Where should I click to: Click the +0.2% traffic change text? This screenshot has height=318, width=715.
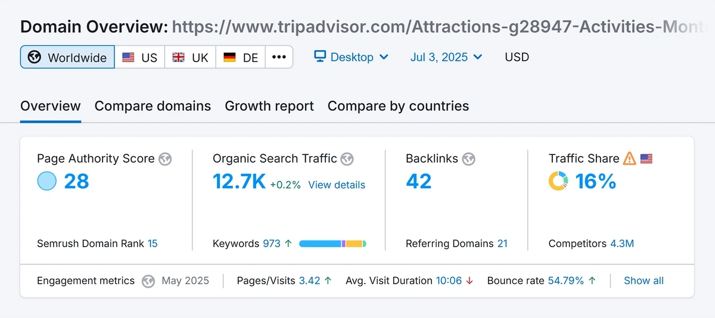coord(285,185)
